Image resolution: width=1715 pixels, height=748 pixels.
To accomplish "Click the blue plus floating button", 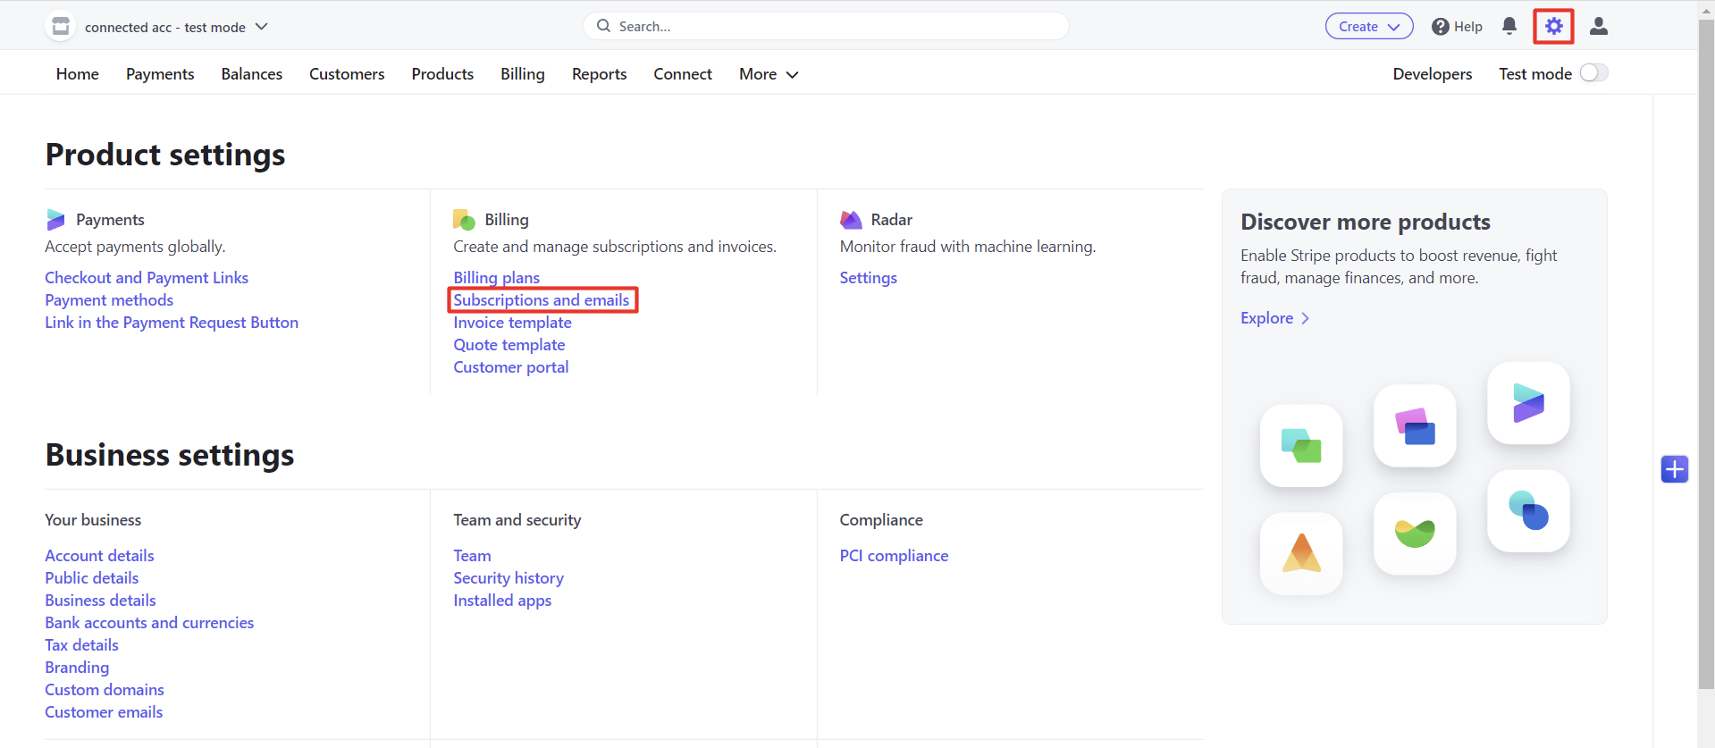I will pyautogui.click(x=1674, y=469).
